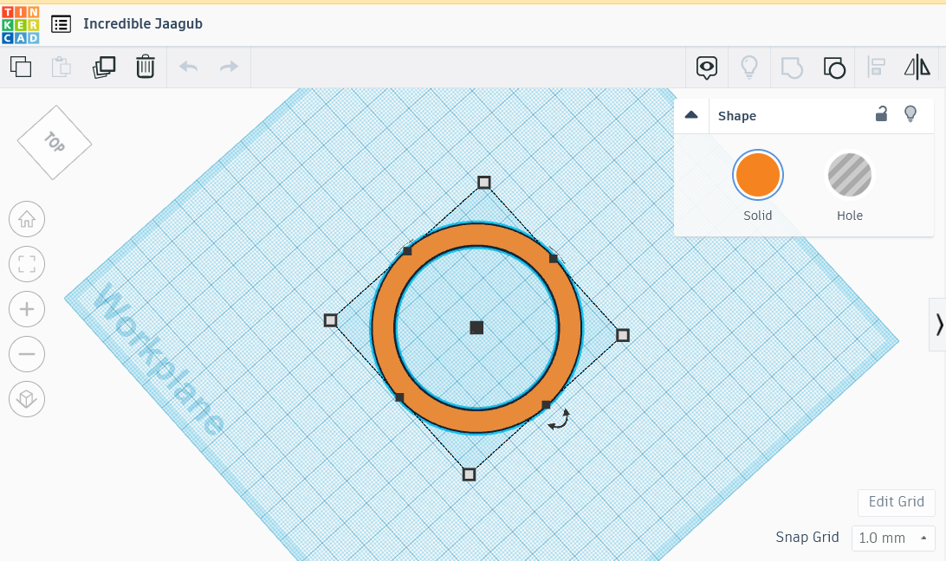Collapse the Shape inspector panel
Screen dimensions: 946x561
point(691,115)
